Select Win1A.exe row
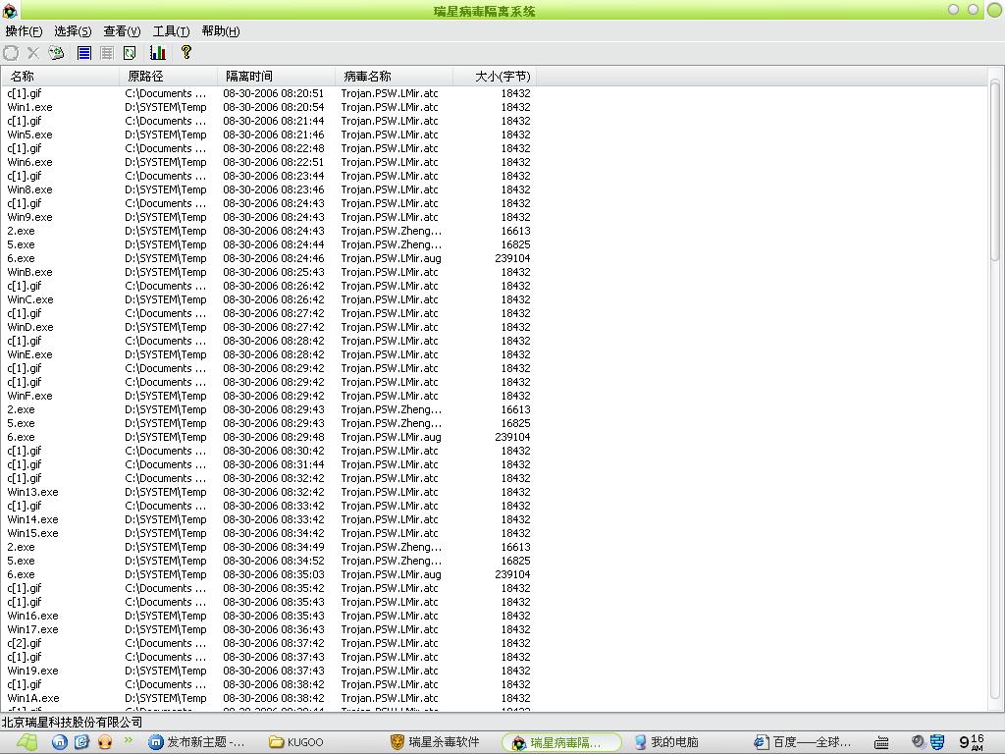The height and width of the screenshot is (754, 1005). pos(269,698)
